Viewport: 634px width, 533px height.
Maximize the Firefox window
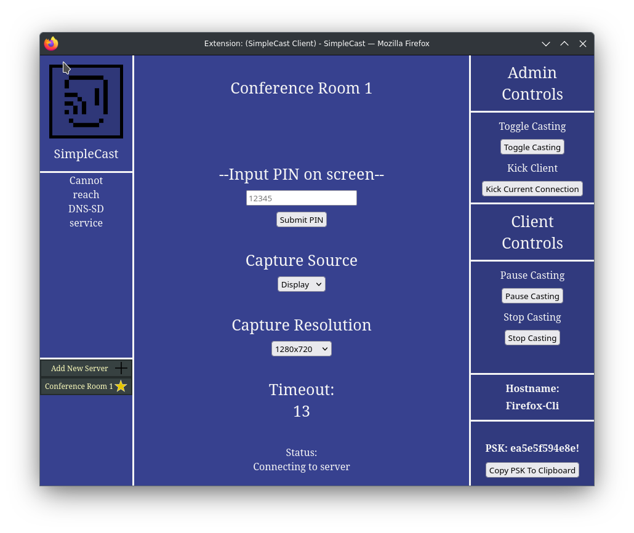pyautogui.click(x=564, y=44)
